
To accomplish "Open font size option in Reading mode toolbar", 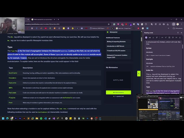I will [x=166, y=37].
